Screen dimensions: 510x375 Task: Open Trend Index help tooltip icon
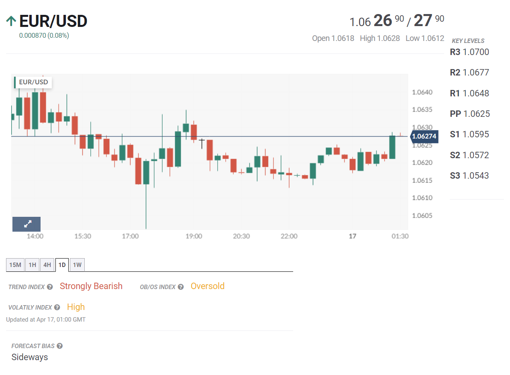[50, 287]
